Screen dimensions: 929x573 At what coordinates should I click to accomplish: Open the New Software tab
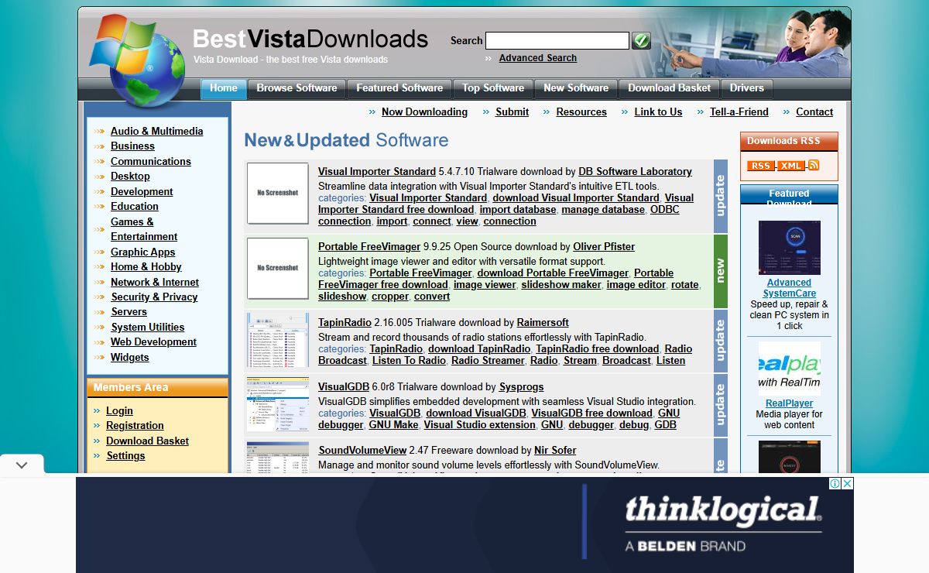(x=576, y=88)
